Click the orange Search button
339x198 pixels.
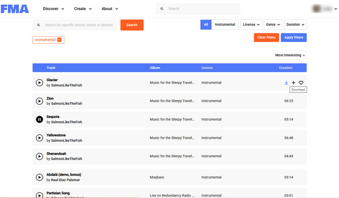132,25
